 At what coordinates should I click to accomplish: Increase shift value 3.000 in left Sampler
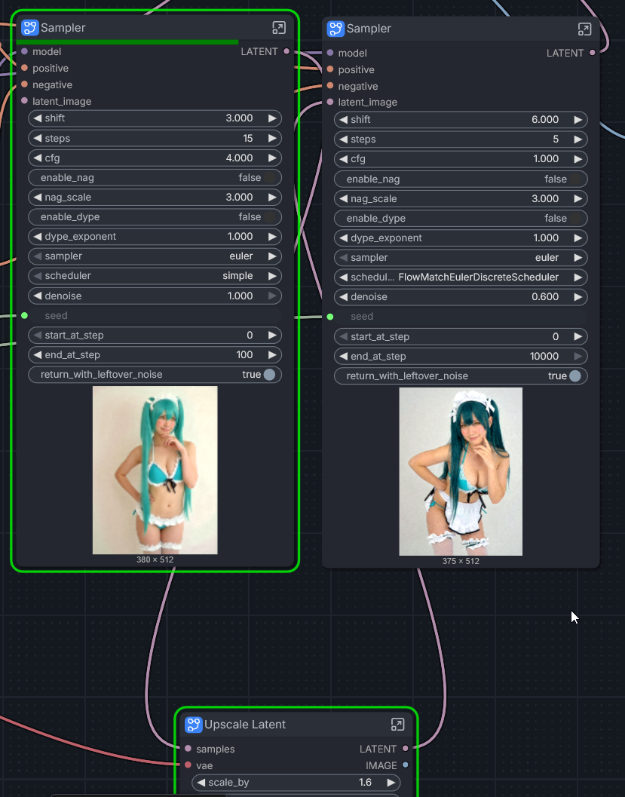click(x=272, y=118)
